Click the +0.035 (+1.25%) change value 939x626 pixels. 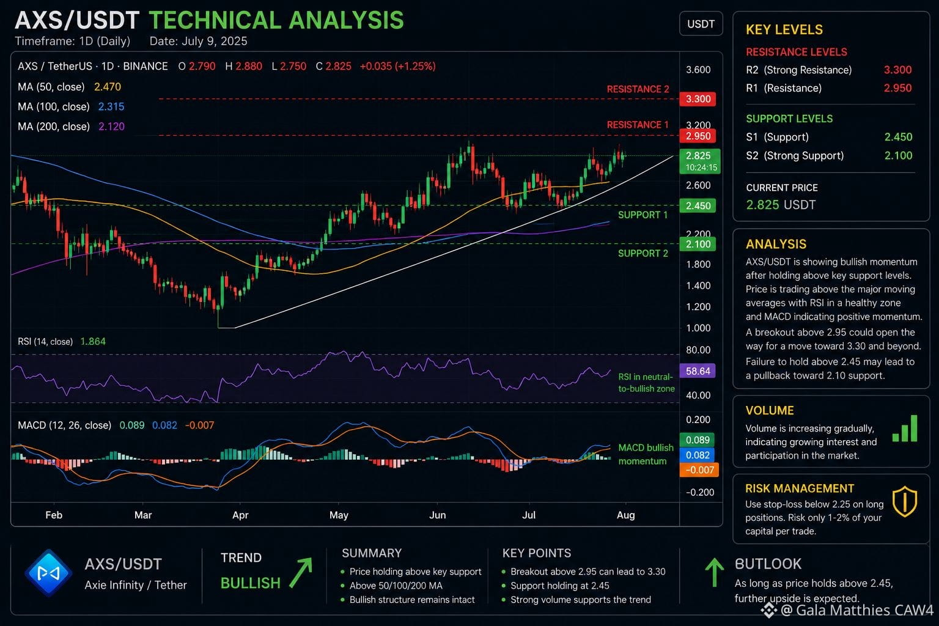point(397,66)
